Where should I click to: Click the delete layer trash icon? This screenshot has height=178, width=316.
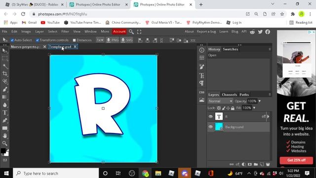[268, 164]
